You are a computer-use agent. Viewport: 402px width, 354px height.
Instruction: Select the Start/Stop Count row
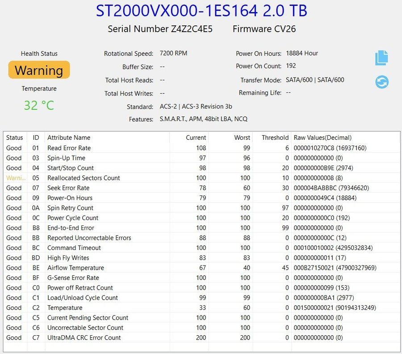(201, 168)
